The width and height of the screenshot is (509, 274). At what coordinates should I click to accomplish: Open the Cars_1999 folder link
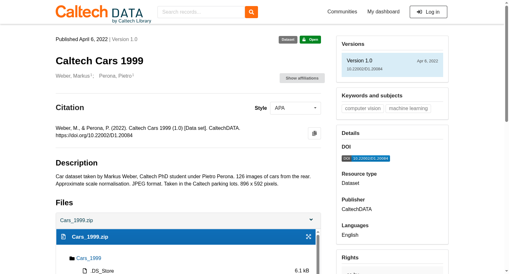[x=89, y=258]
